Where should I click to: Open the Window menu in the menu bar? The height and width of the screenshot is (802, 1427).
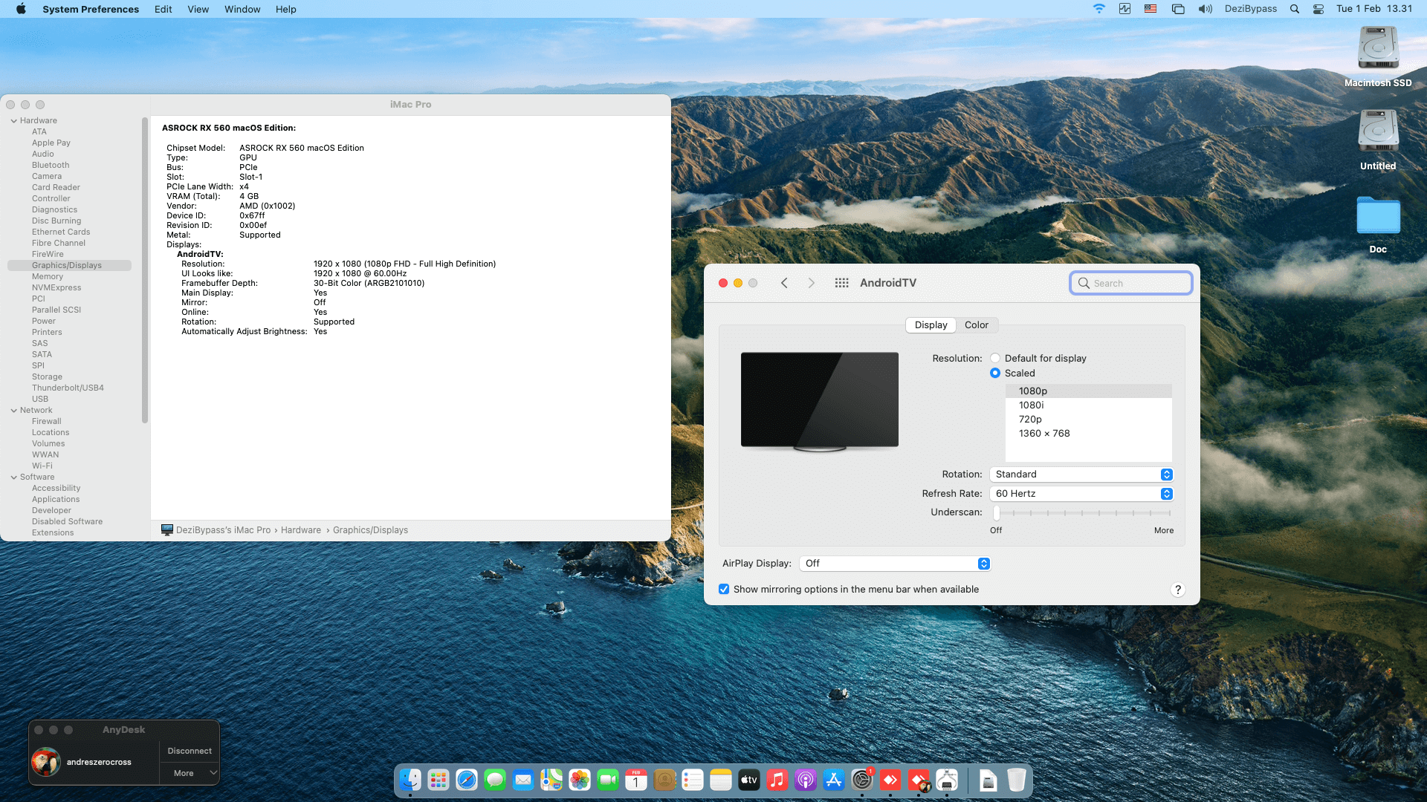pos(242,9)
